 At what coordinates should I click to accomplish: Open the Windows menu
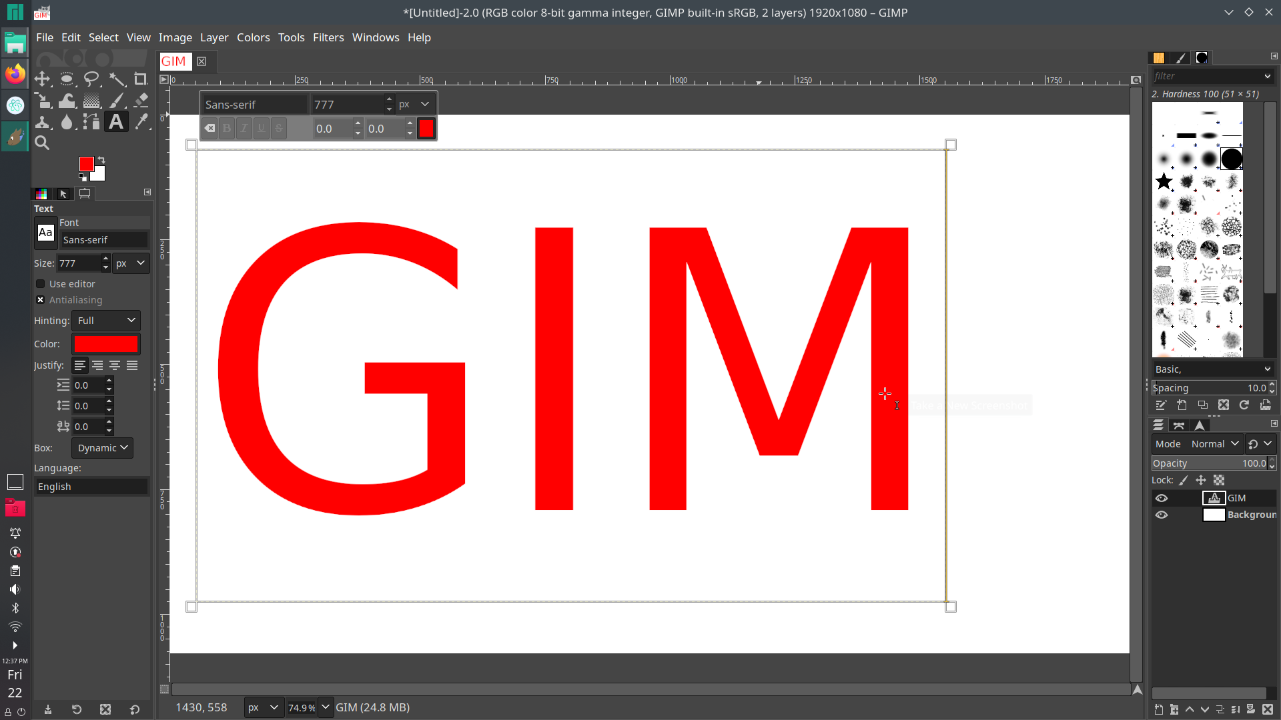[376, 37]
